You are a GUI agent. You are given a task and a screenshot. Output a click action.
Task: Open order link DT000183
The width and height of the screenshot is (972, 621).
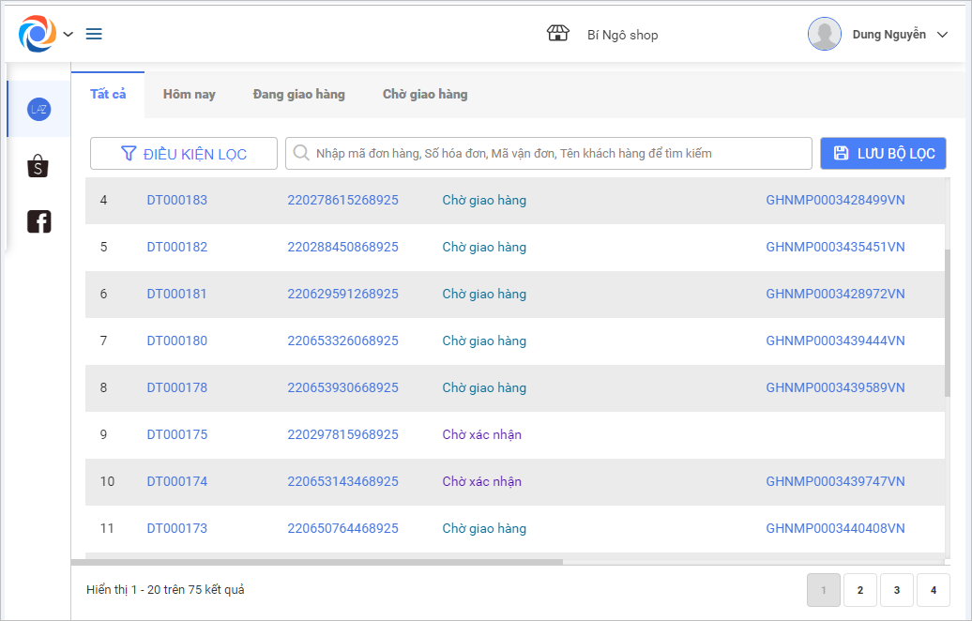coord(177,200)
